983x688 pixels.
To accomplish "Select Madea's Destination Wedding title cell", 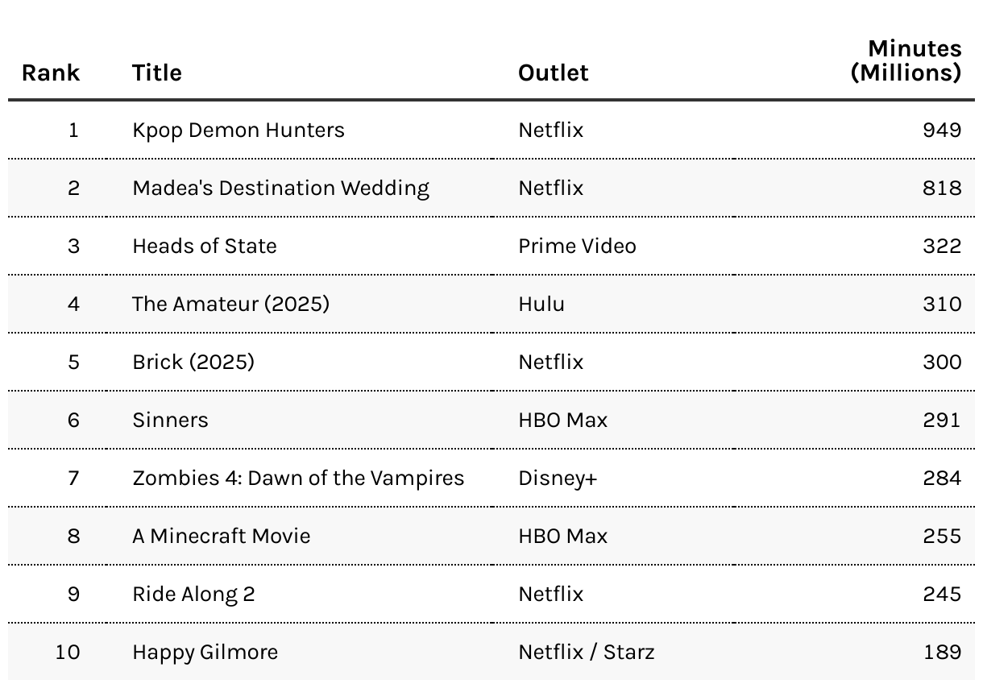I will [281, 189].
